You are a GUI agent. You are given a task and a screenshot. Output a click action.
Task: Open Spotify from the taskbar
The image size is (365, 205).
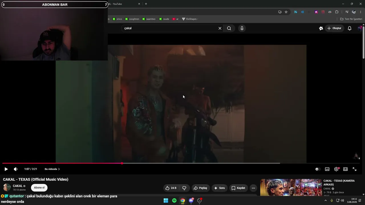pyautogui.click(x=174, y=200)
